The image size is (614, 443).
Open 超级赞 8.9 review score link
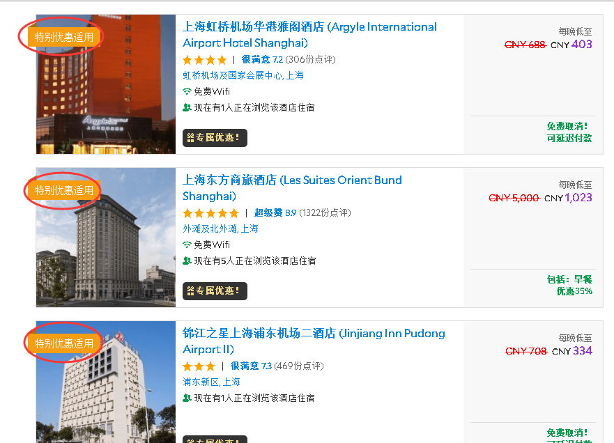275,213
